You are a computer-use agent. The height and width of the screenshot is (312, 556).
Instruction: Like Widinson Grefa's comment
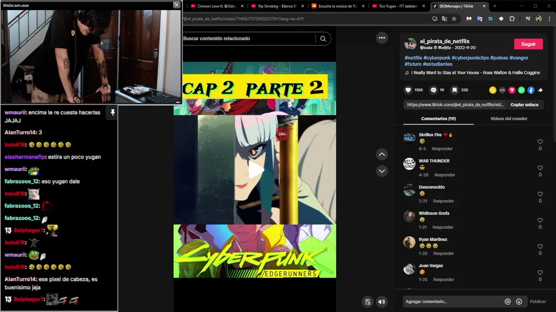(x=540, y=220)
